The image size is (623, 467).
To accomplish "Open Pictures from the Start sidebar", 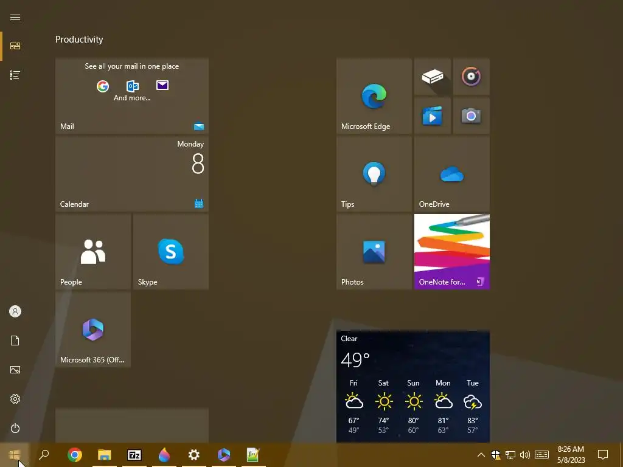I will (x=15, y=370).
